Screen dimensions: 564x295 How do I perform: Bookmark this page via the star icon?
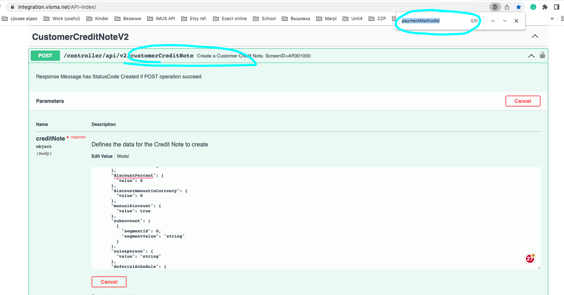tap(519, 6)
